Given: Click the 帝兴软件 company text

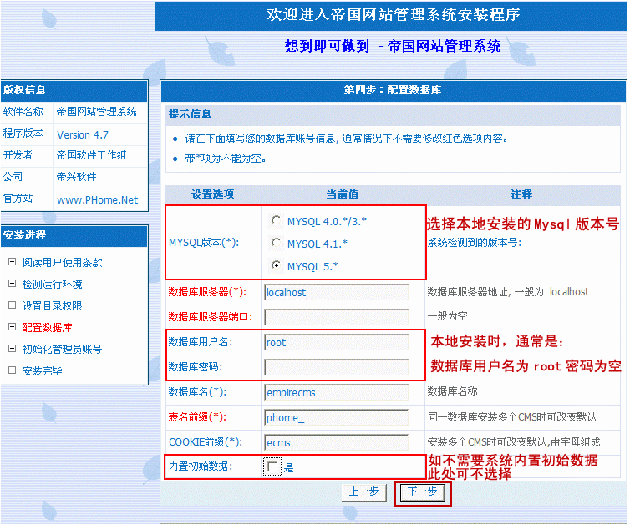Looking at the screenshot, I should tap(76, 177).
